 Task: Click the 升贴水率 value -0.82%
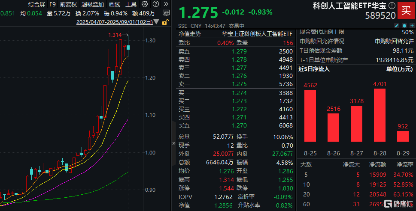coord(283,205)
